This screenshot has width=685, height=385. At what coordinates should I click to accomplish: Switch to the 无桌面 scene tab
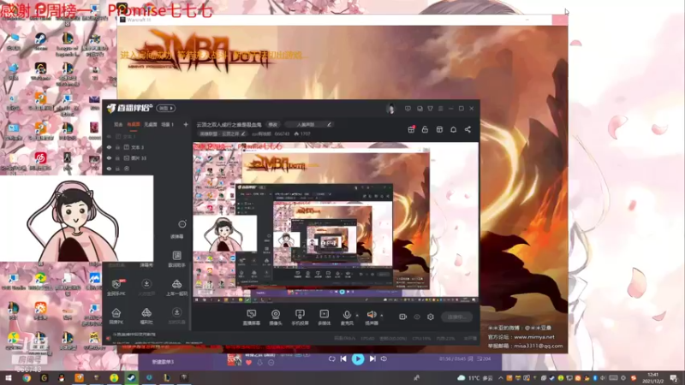pyautogui.click(x=151, y=124)
